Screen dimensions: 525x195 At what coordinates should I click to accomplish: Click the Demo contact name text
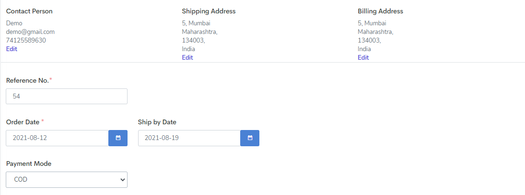click(14, 23)
